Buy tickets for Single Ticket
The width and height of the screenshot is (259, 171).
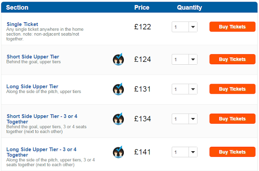click(232, 27)
